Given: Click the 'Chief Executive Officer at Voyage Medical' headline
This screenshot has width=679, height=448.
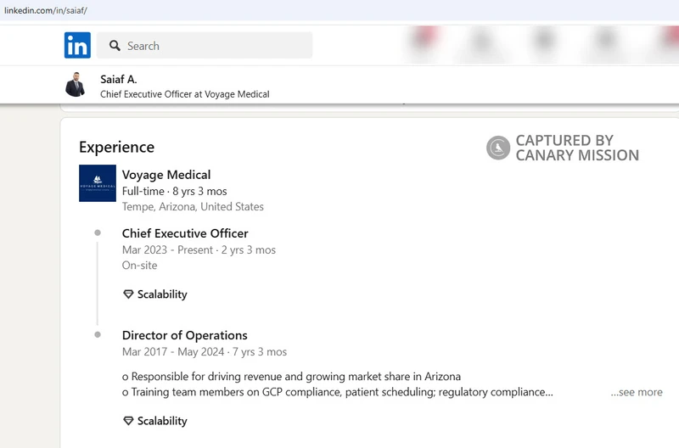Looking at the screenshot, I should point(185,94).
